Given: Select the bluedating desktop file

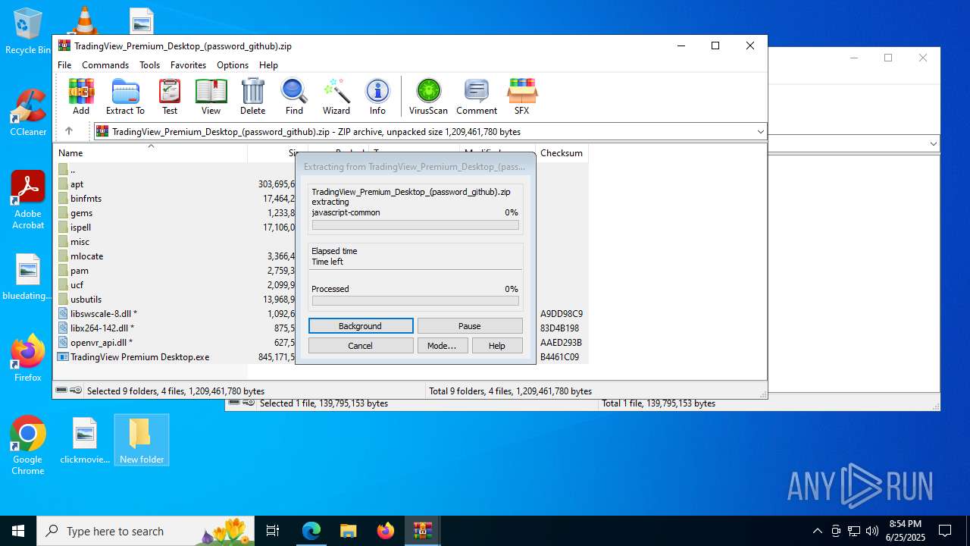Looking at the screenshot, I should (x=28, y=278).
